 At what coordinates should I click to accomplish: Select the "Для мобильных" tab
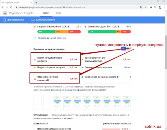(14, 20)
